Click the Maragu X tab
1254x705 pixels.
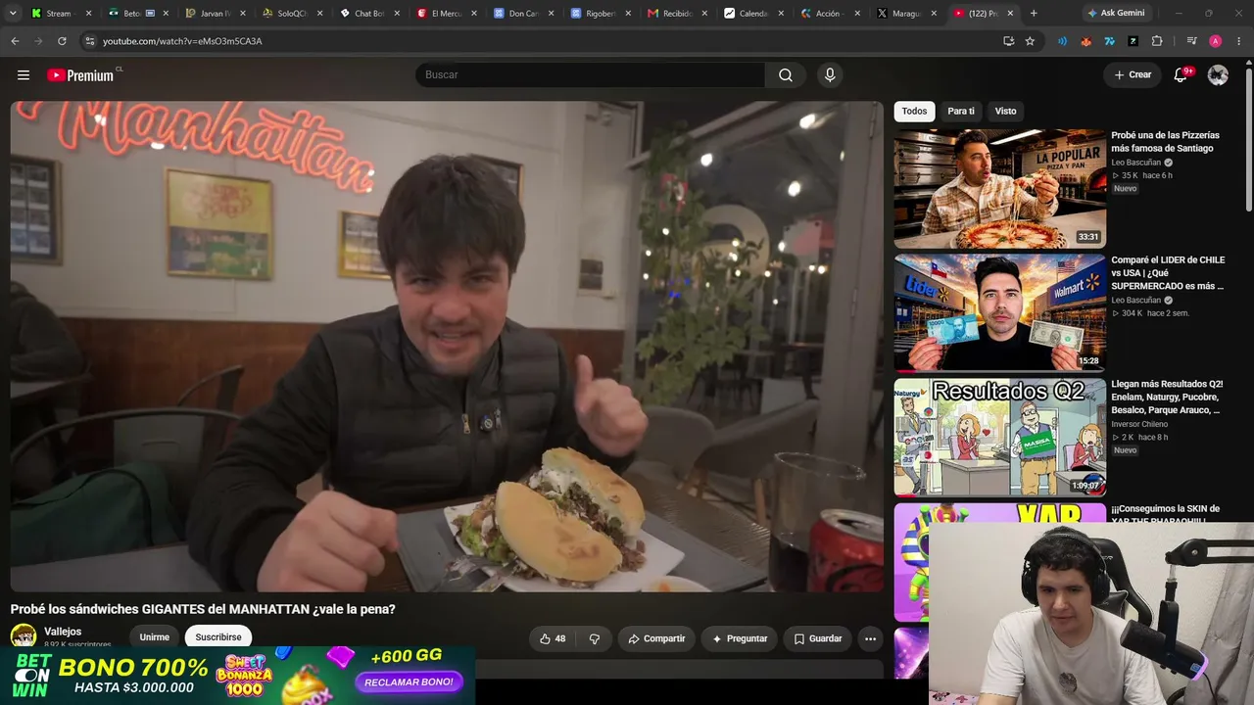(908, 14)
